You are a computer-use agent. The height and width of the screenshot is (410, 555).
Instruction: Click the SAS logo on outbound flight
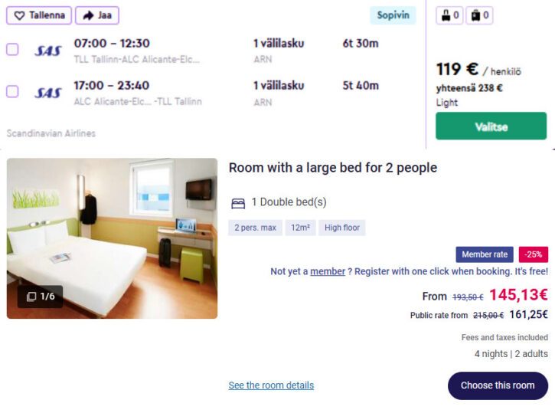(48, 51)
